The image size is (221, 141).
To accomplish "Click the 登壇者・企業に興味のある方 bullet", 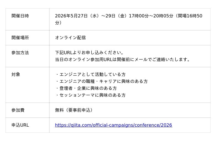I will [x=86, y=88].
